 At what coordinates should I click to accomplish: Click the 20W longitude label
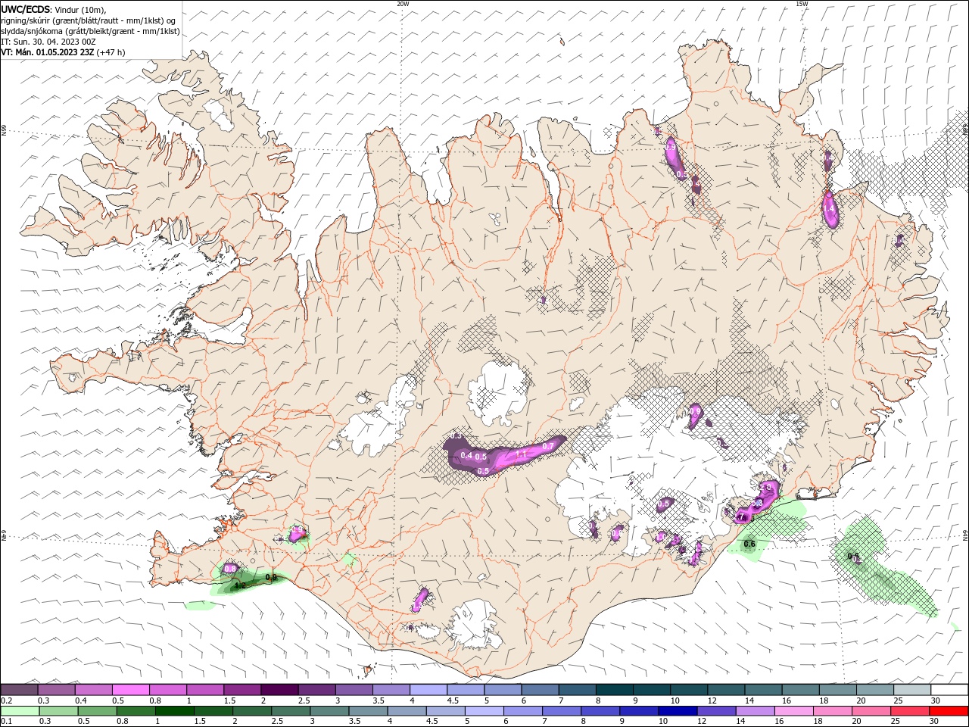tap(403, 4)
